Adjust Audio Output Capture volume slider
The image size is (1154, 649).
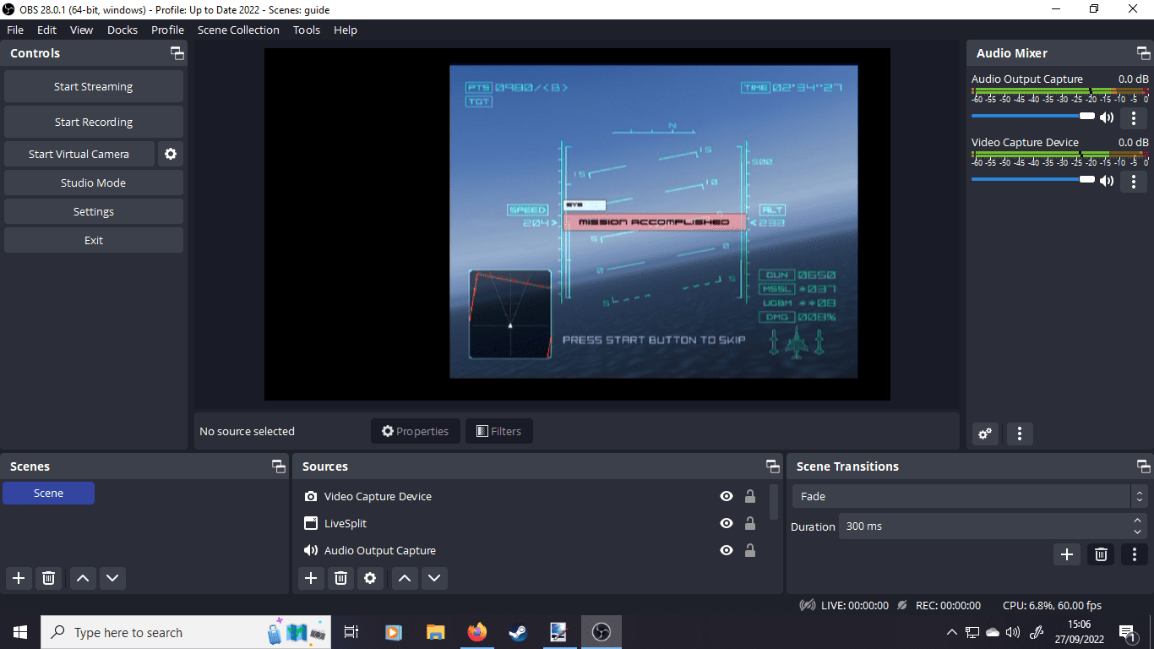pos(1033,116)
